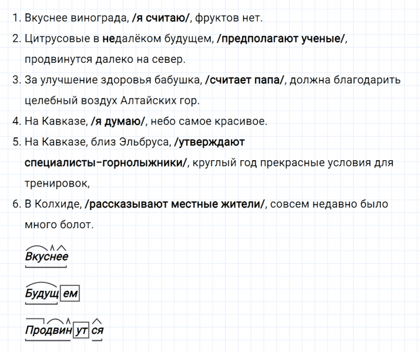Click the boxed ending "ем"
This screenshot has height=352, width=420.
coord(70,294)
